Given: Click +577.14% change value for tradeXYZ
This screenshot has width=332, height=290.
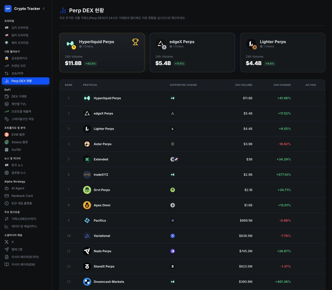Looking at the screenshot, I should click(284, 175).
